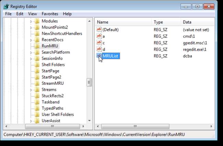Click tree pane horizontal scroll right arrow
Viewport: 223px width, 146px height.
tap(83, 126)
